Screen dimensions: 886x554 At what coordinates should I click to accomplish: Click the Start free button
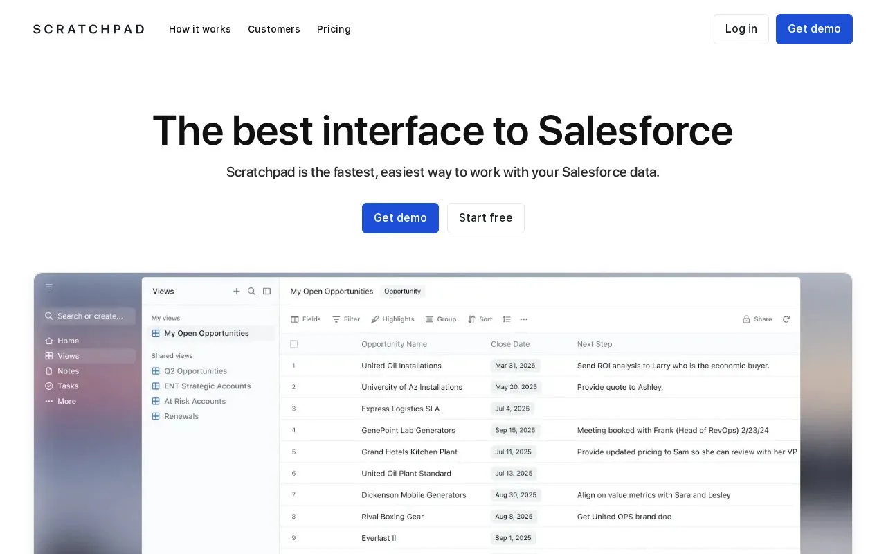click(486, 218)
